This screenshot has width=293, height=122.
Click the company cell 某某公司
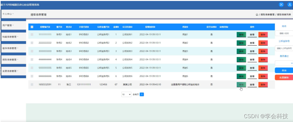(127, 85)
